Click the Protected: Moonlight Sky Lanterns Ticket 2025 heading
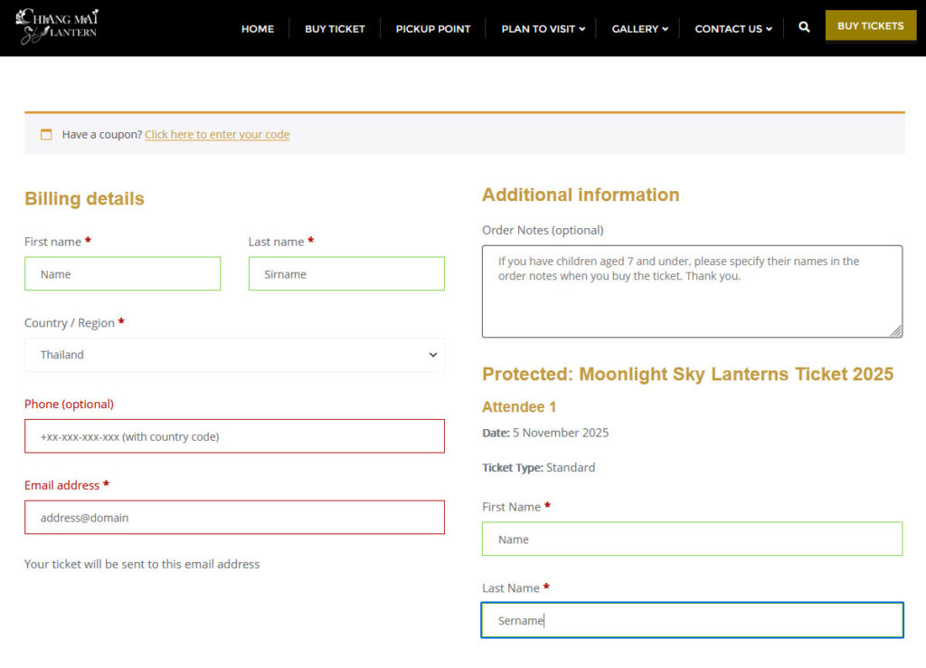The height and width of the screenshot is (668, 926). pyautogui.click(x=688, y=374)
